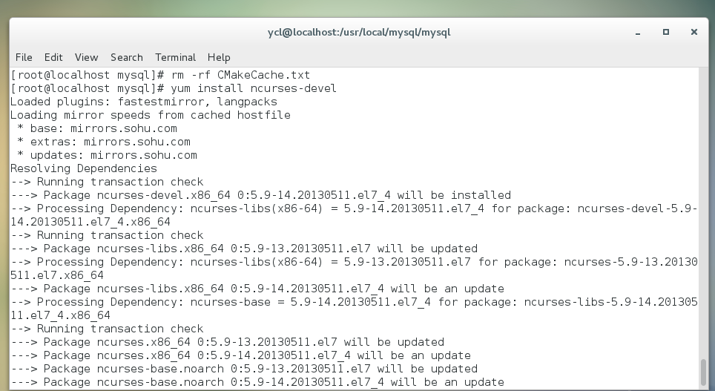Screen dimensions: 715x391
Task: Click the base: mirrors.sohu.com line
Action: click(x=96, y=128)
